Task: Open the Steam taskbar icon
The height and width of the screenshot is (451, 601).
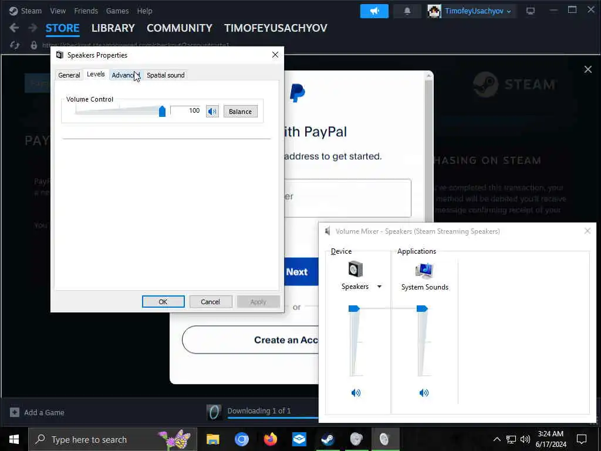Action: [x=327, y=439]
